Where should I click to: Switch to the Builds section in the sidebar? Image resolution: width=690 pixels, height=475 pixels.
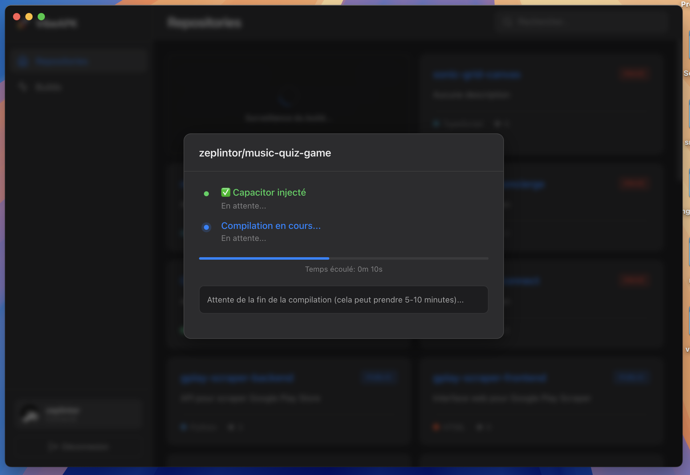(48, 87)
